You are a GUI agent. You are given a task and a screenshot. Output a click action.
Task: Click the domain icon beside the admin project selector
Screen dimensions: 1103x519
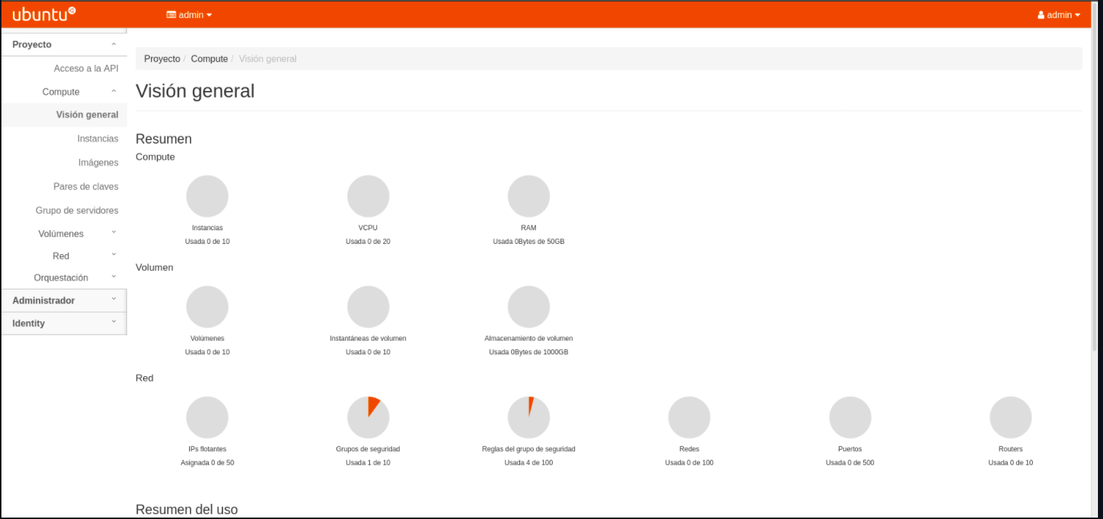pos(170,14)
